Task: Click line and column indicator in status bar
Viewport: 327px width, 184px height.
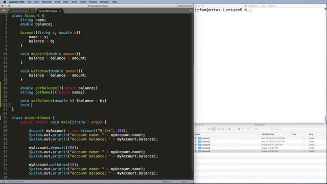Action: pos(15,182)
